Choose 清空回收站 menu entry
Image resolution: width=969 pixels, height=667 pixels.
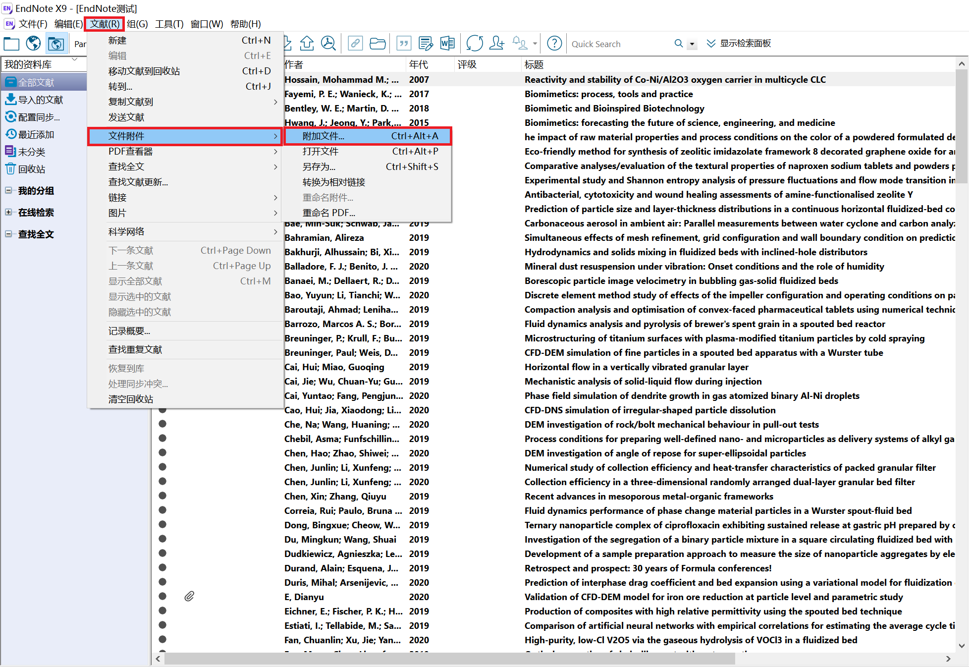185,399
